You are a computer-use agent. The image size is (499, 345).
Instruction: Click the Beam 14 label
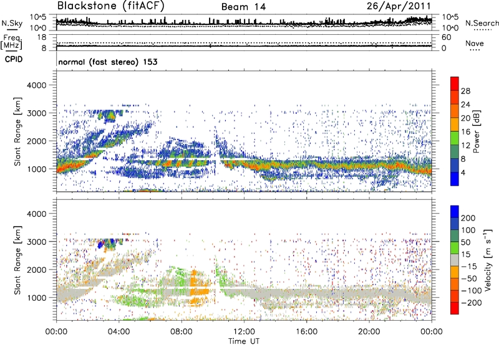[243, 7]
